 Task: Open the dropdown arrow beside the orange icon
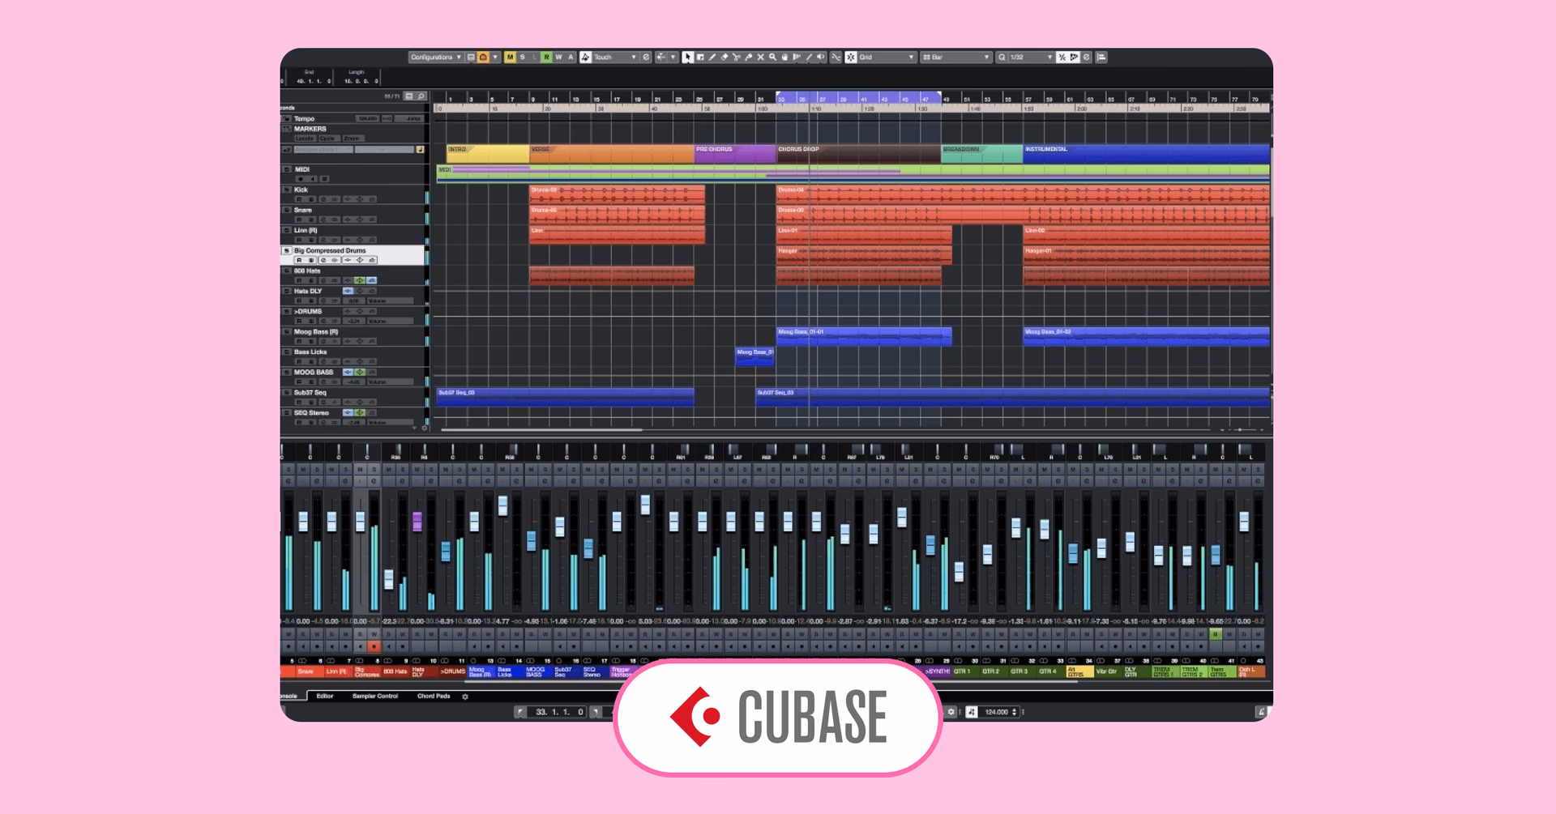click(x=495, y=57)
